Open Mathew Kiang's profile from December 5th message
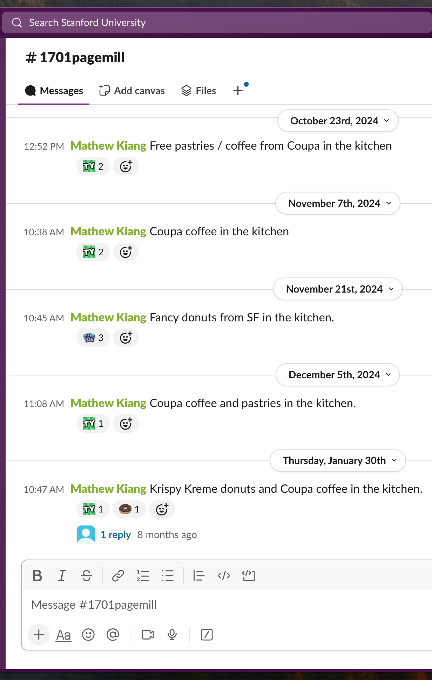This screenshot has height=680, width=432. (108, 403)
